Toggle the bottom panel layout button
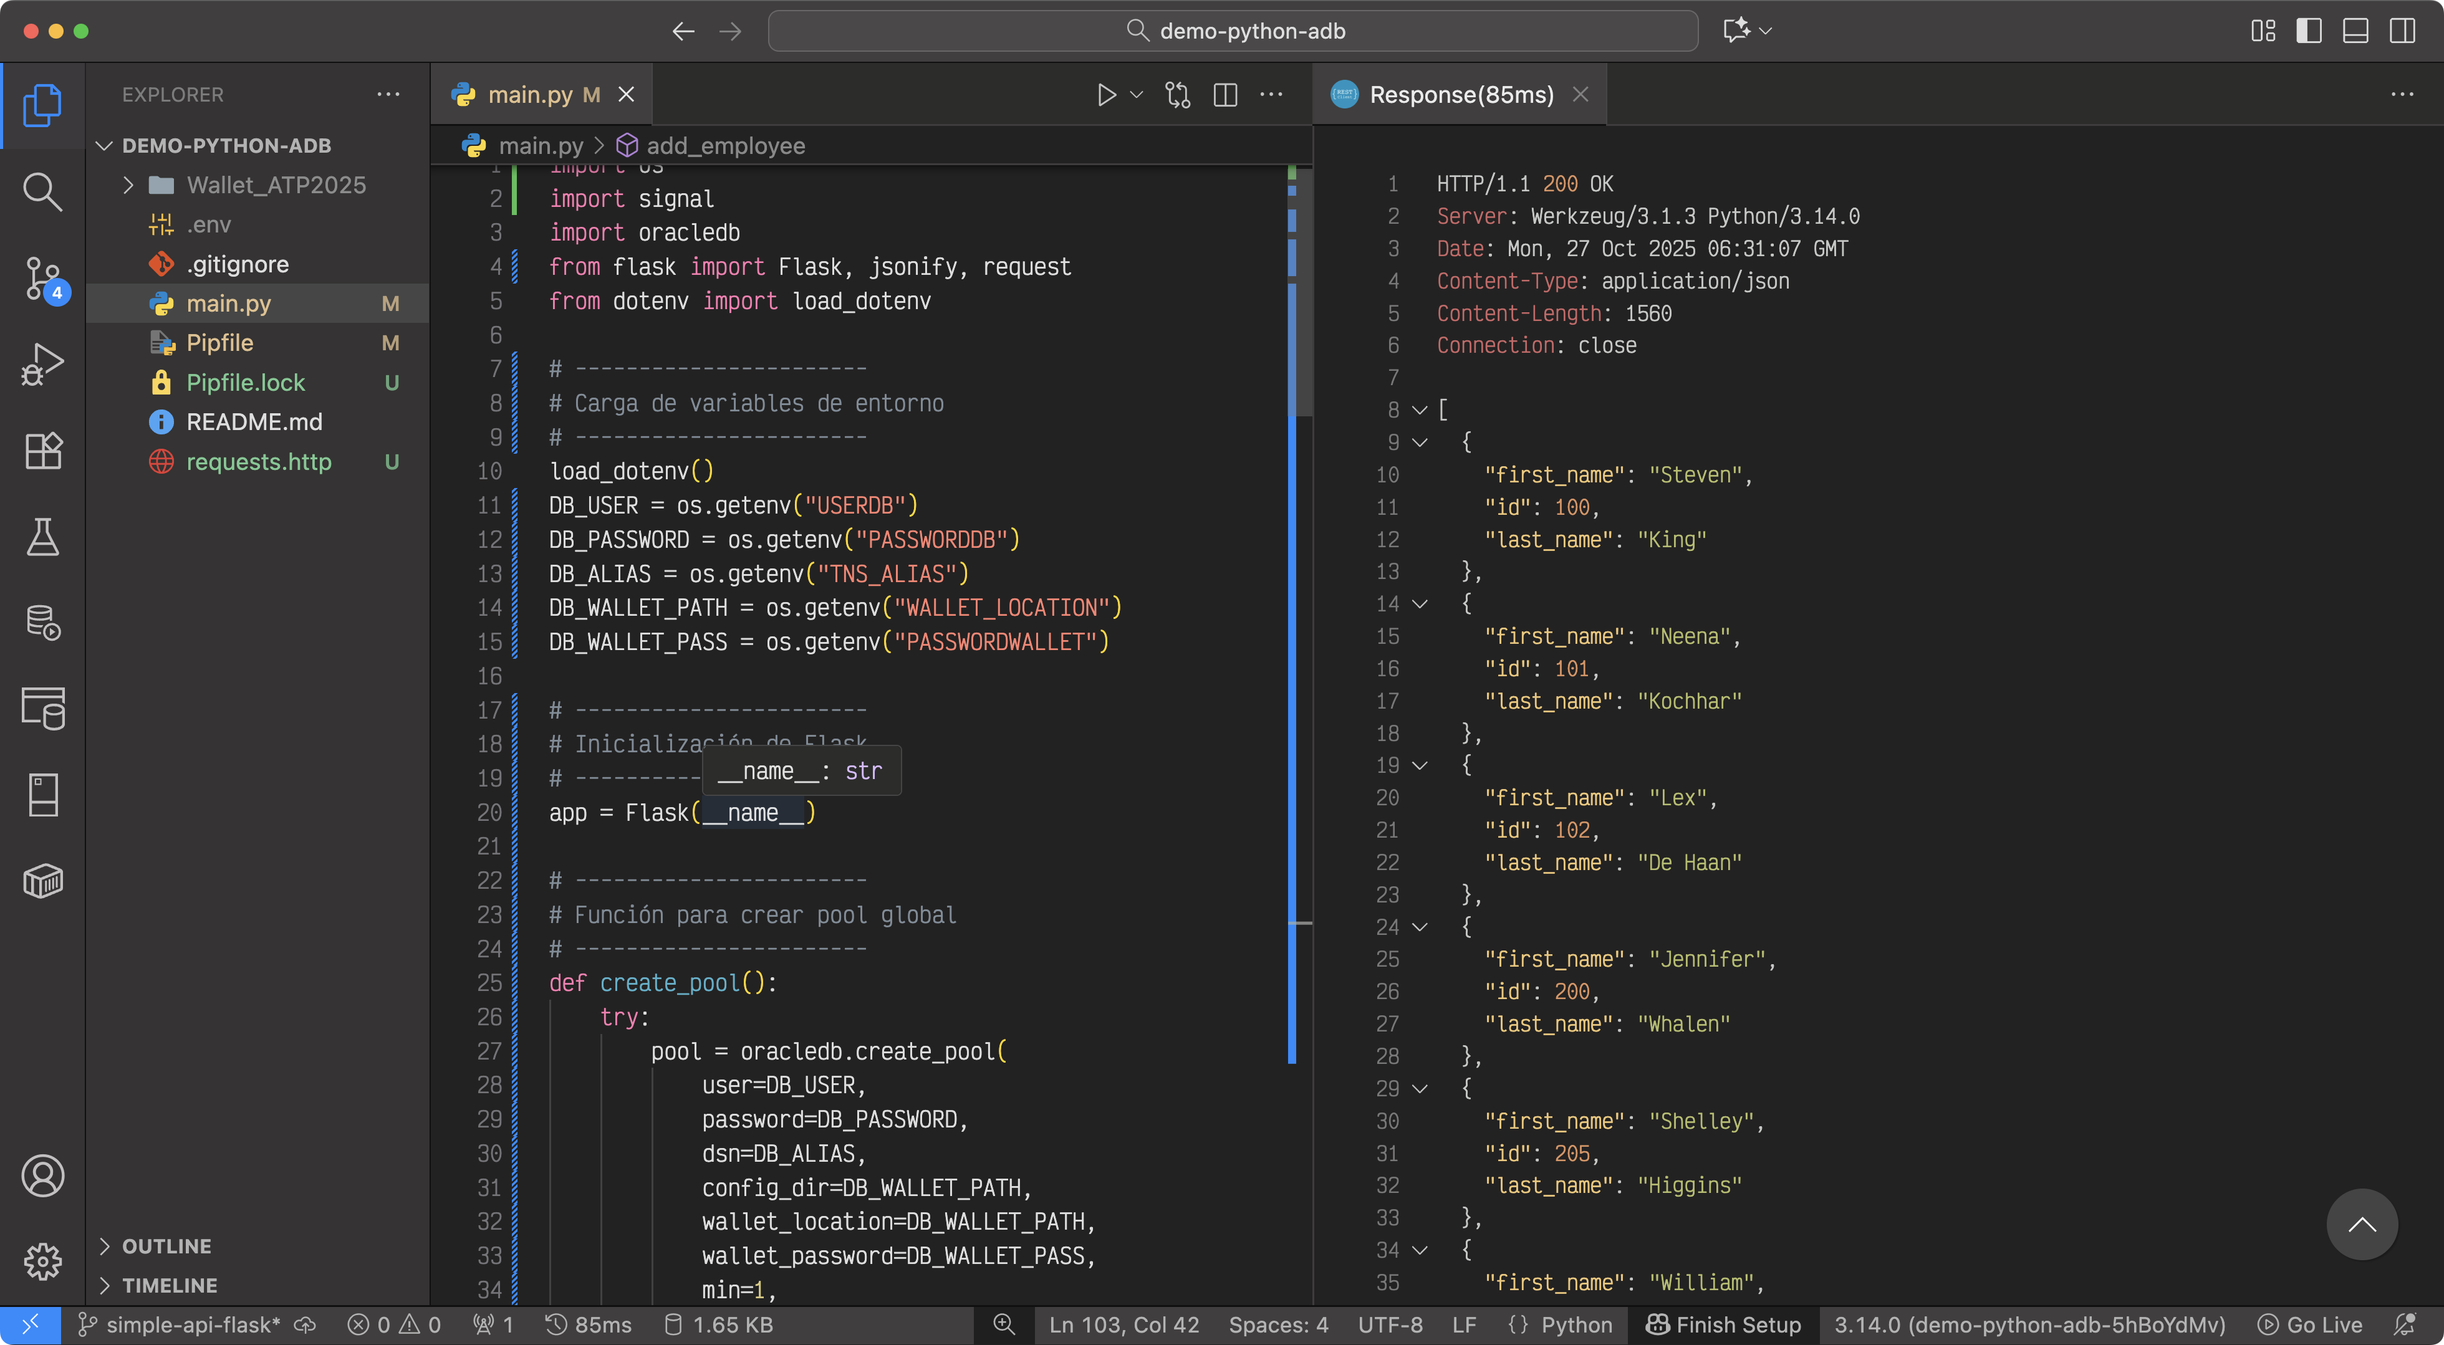Screen dimensions: 2444x1345 (x=2355, y=31)
